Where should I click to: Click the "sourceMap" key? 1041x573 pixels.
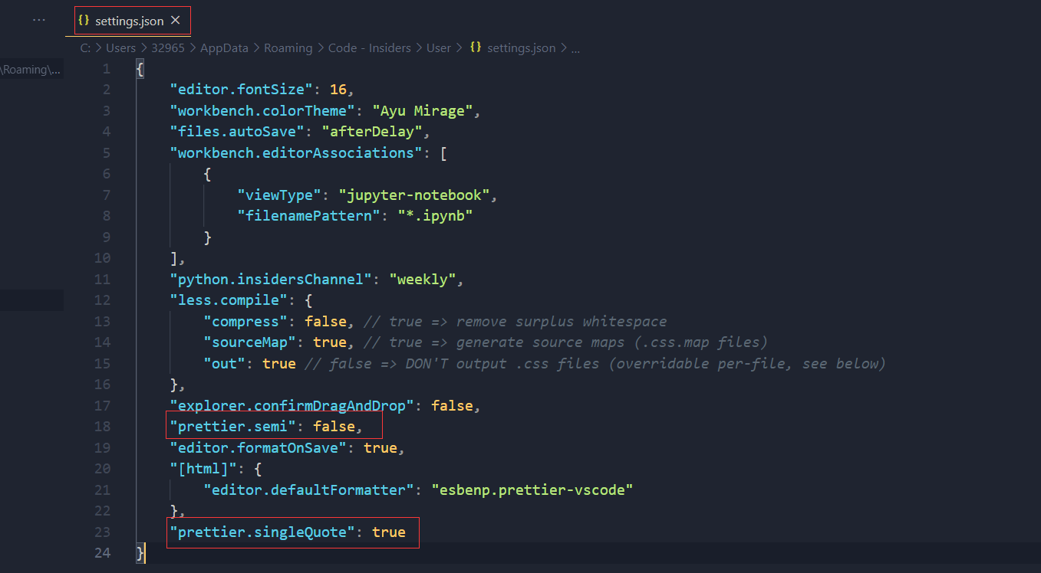pos(250,342)
